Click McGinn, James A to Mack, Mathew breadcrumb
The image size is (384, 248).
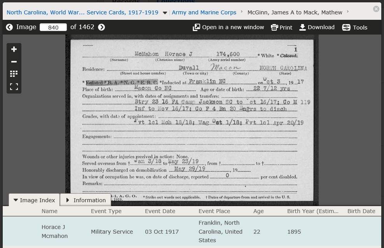click(x=295, y=12)
